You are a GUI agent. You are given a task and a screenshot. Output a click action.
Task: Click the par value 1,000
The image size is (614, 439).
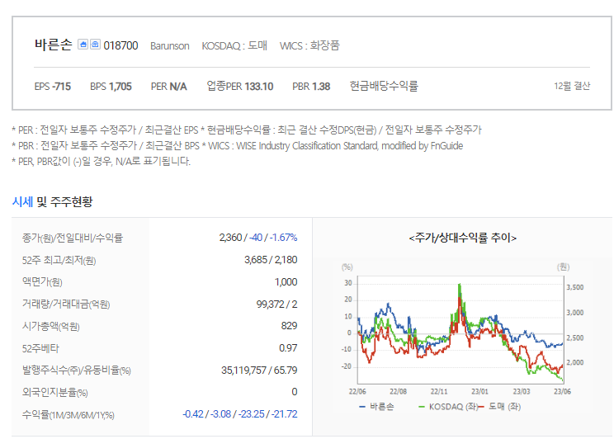286,282
